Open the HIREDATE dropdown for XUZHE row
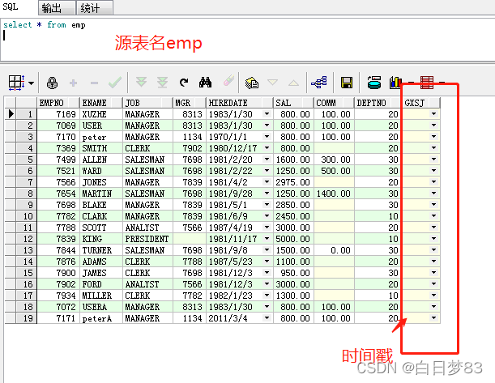The width and height of the screenshot is (495, 383). [267, 114]
